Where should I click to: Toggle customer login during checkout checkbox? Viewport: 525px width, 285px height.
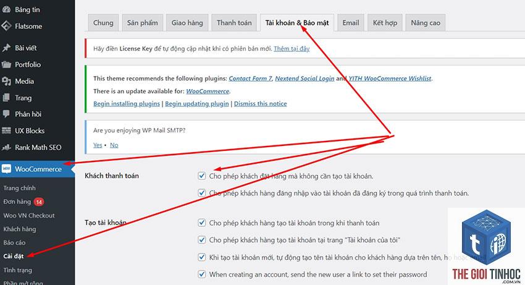click(201, 193)
